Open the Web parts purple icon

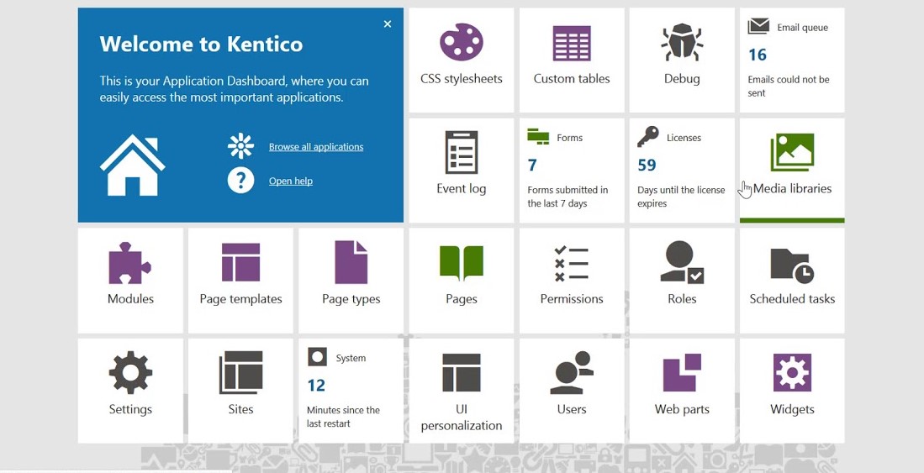(x=682, y=372)
